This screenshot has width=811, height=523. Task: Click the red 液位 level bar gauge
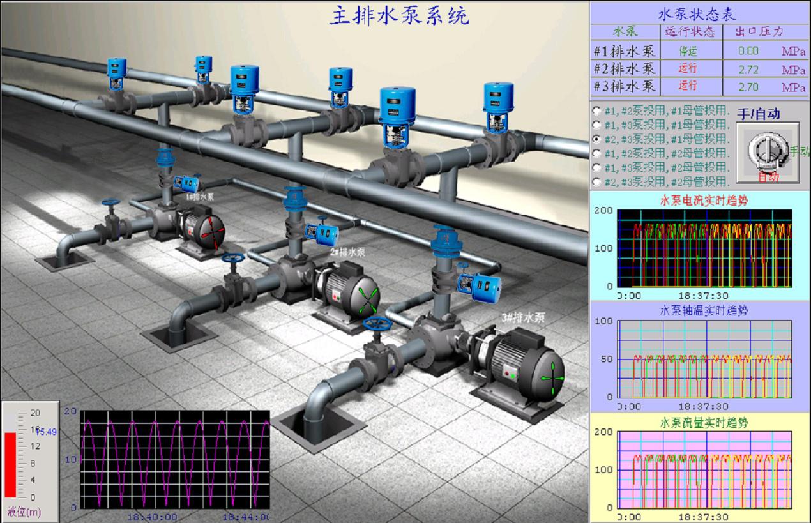pos(11,464)
